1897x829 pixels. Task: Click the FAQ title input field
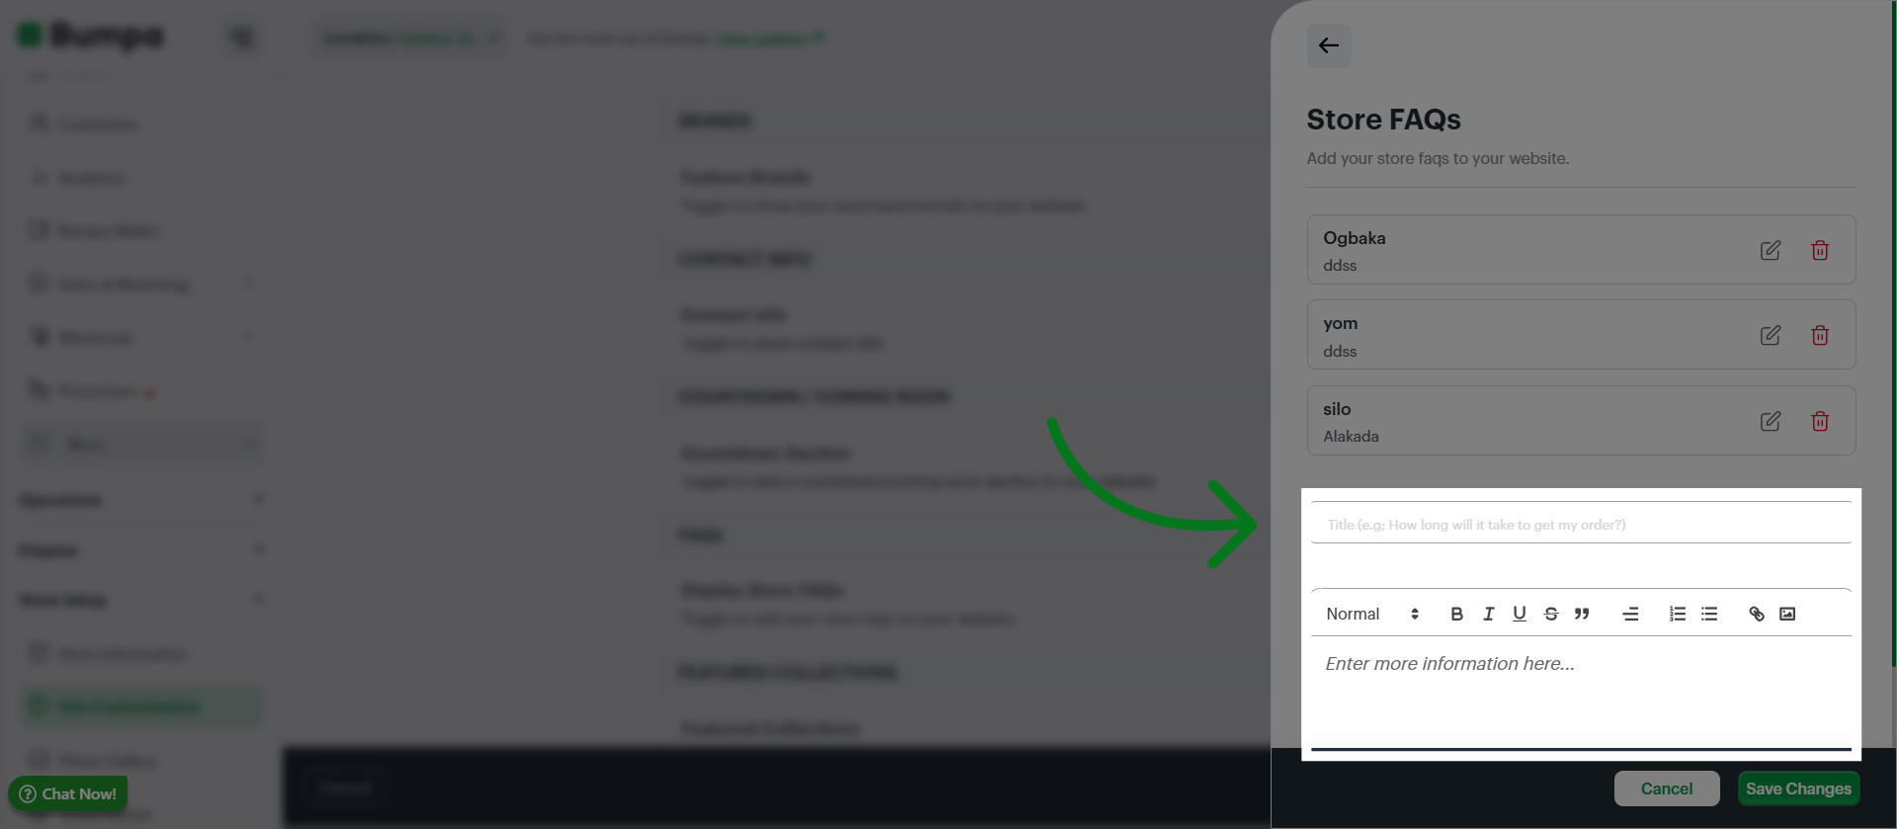(1581, 524)
